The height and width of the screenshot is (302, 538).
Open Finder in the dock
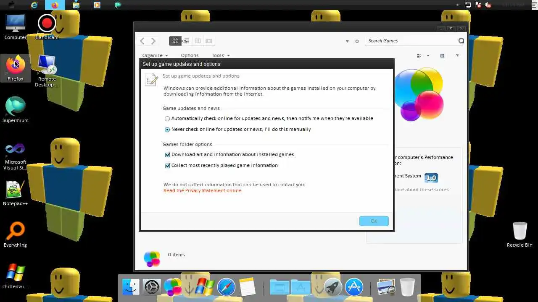pos(131,288)
